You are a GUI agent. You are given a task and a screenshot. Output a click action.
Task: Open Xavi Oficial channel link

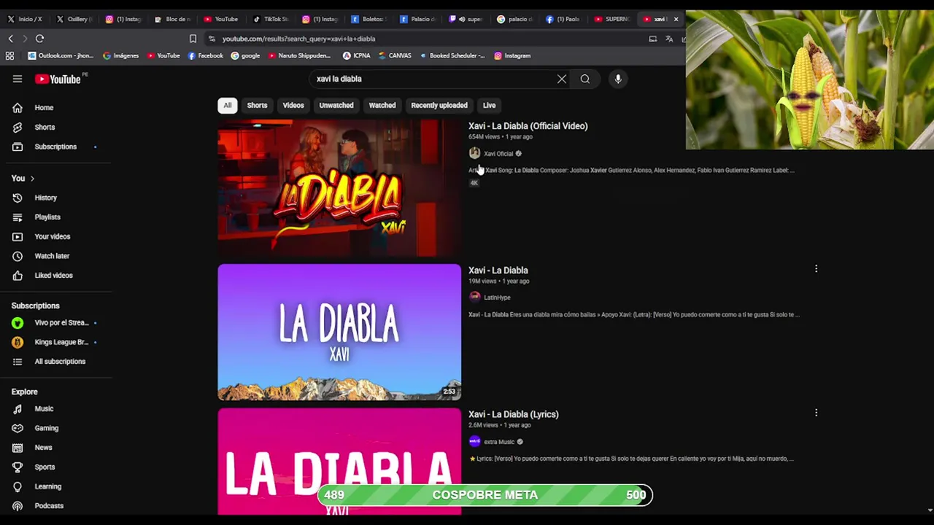point(498,154)
